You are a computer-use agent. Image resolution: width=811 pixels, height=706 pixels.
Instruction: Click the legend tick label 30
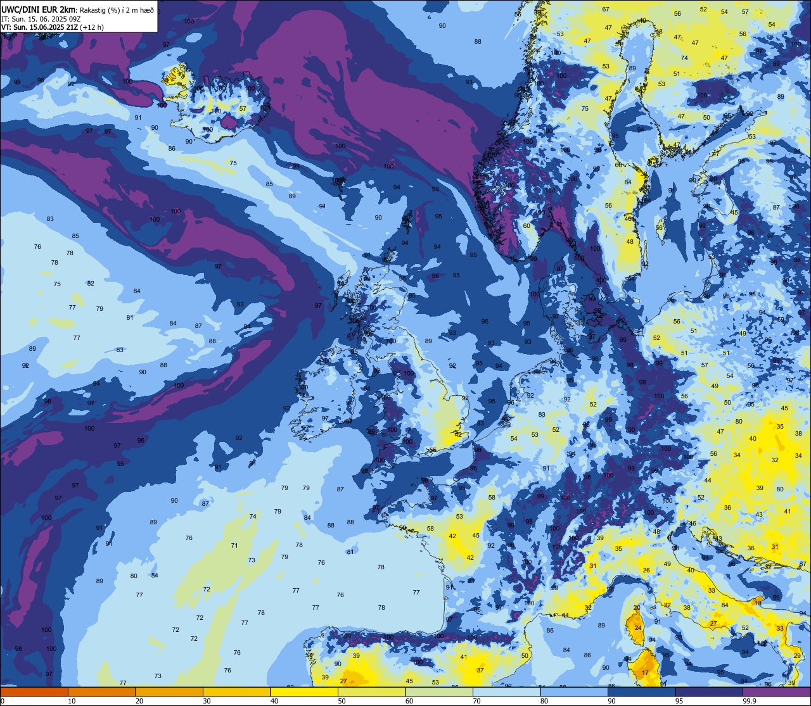[207, 701]
